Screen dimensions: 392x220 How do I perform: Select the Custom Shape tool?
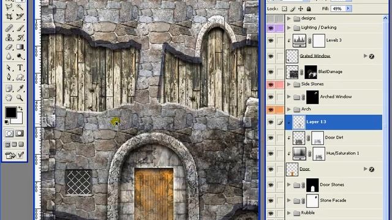pos(20,77)
